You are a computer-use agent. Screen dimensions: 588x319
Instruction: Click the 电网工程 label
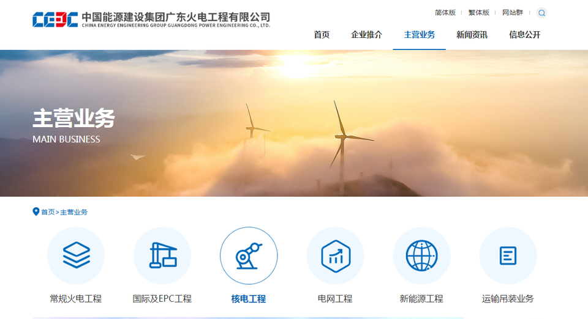335,299
